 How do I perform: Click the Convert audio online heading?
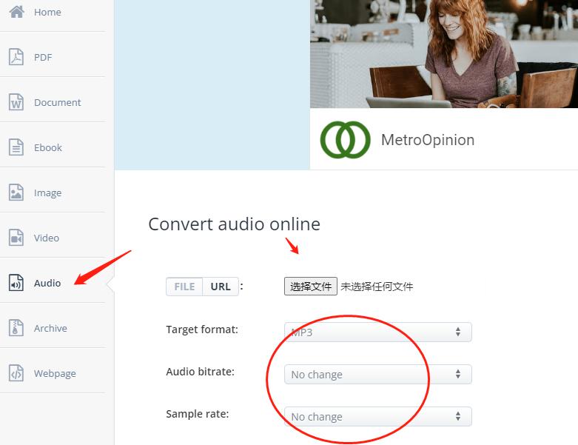pyautogui.click(x=234, y=224)
